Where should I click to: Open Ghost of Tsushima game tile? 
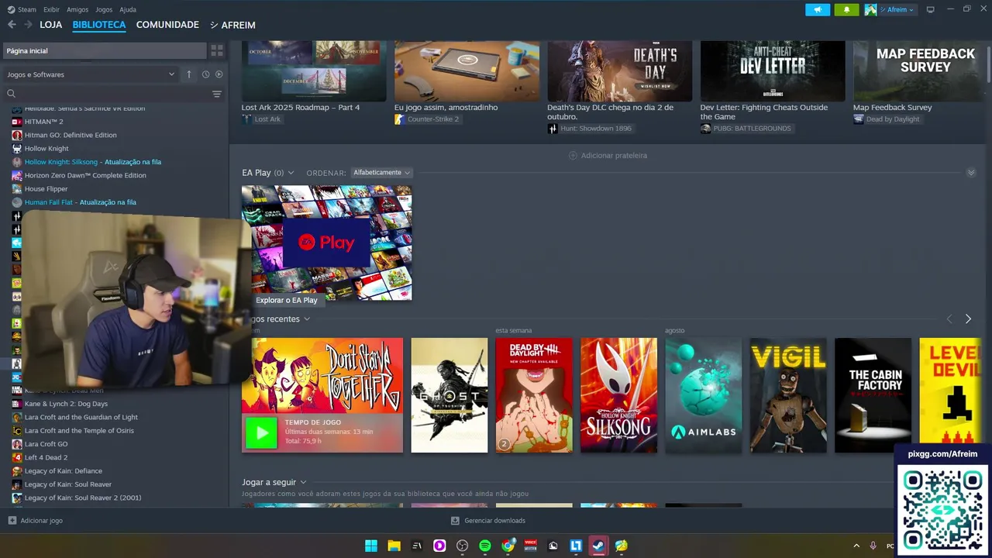[x=449, y=395]
